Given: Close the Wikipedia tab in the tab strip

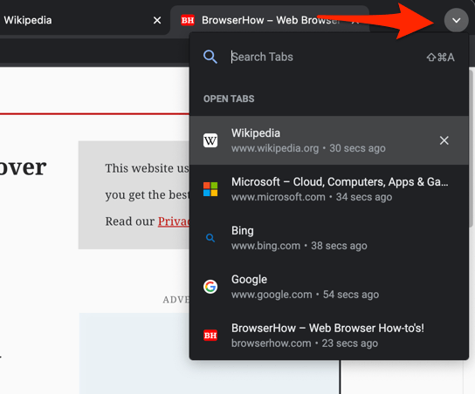Looking at the screenshot, I should [x=157, y=20].
